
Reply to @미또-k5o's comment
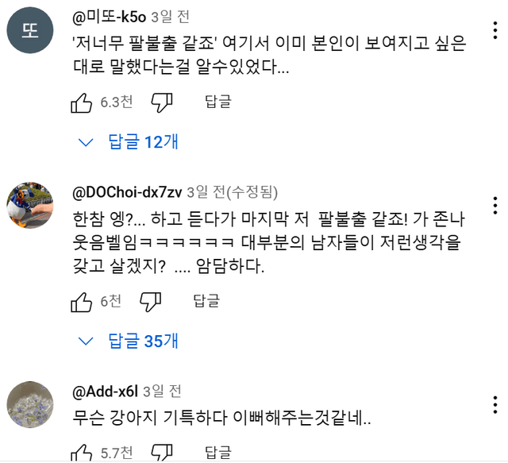coord(217,102)
